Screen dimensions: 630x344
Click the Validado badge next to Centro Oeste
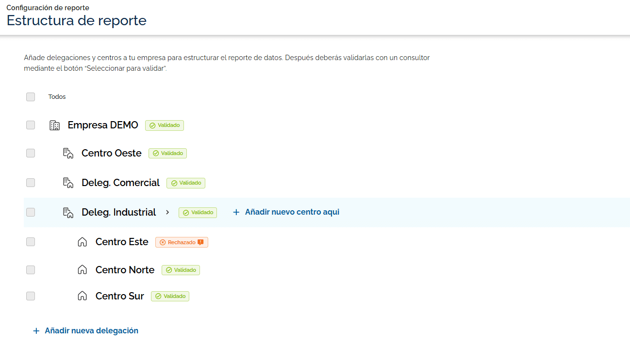pyautogui.click(x=168, y=154)
